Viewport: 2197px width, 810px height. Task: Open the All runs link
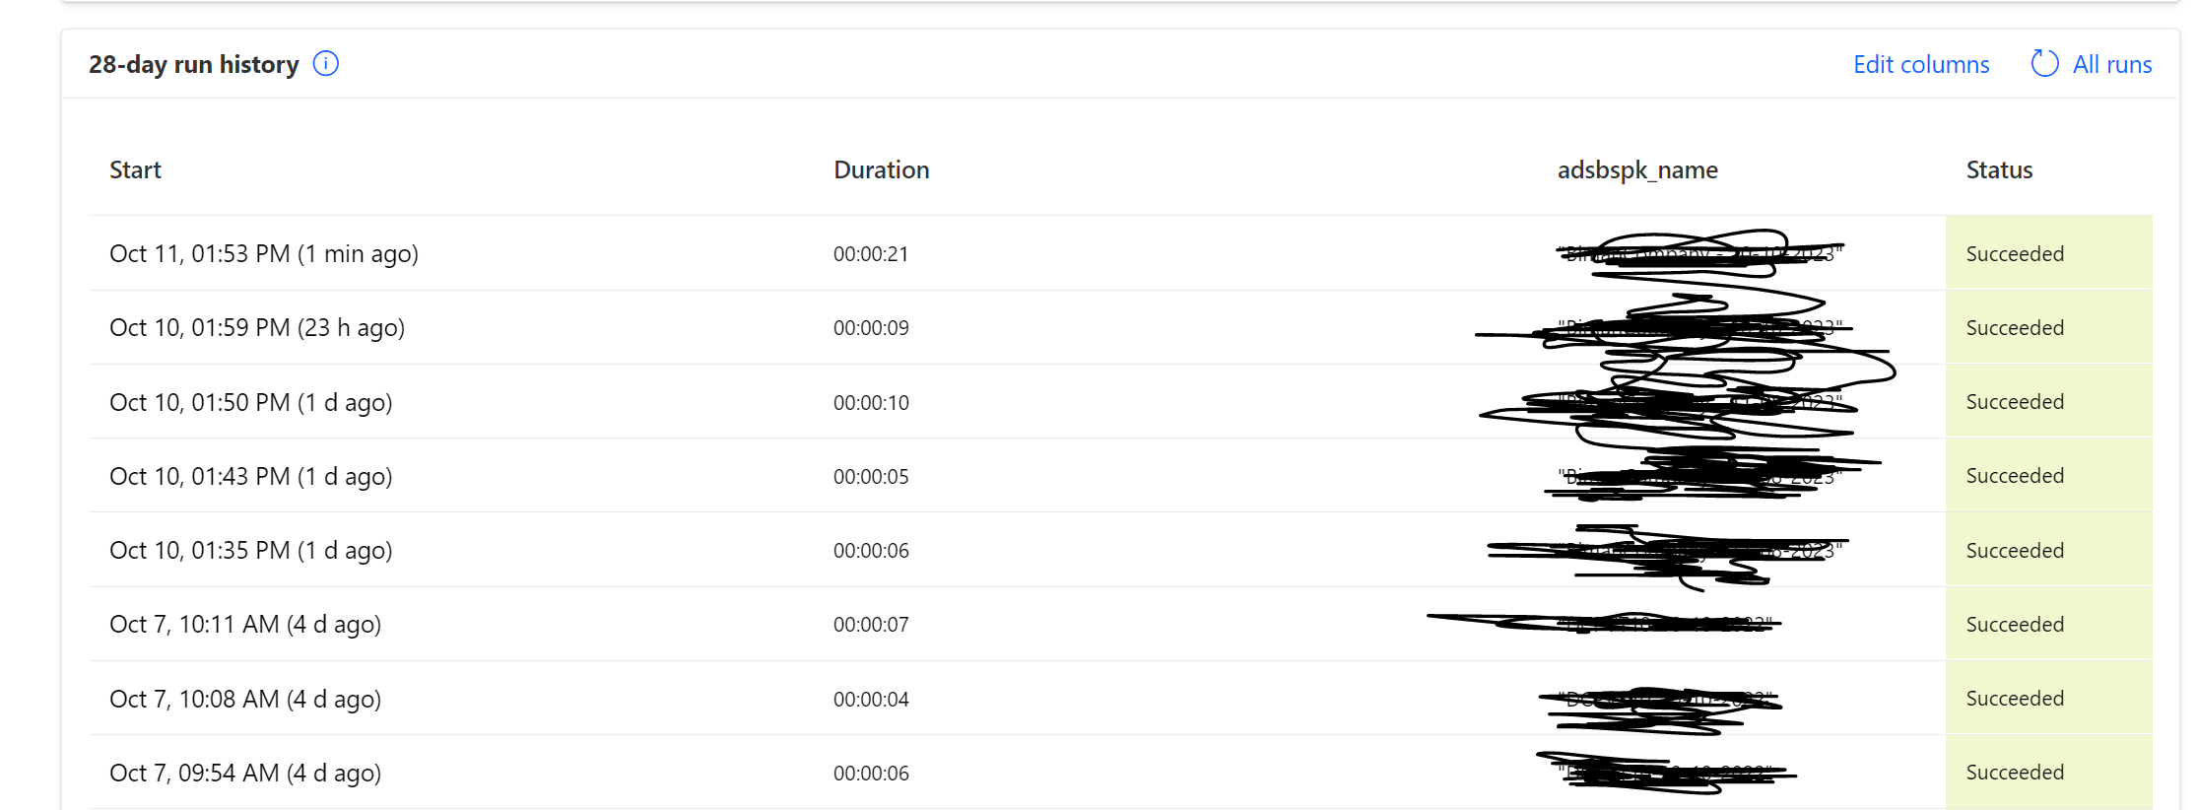[x=2111, y=65]
